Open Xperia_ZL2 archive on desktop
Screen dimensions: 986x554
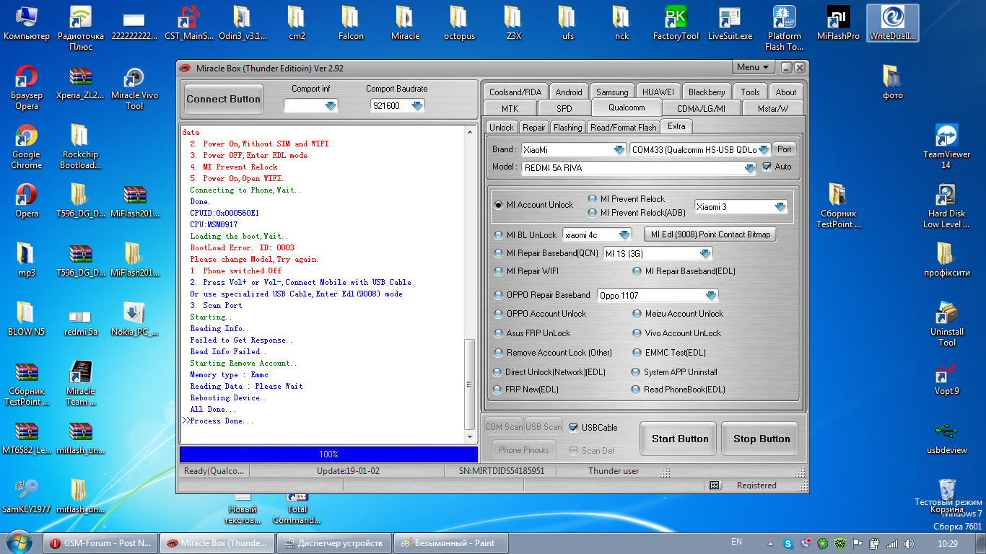point(80,83)
